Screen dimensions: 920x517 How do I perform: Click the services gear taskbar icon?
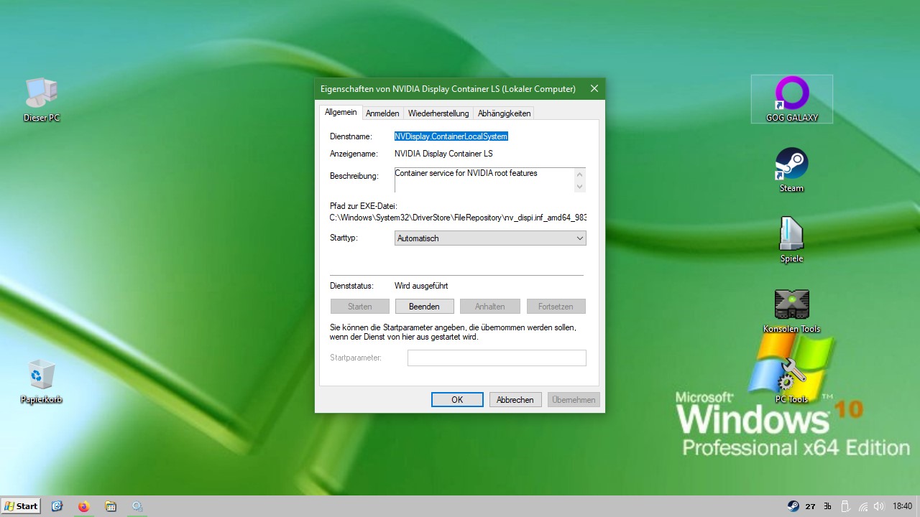(137, 506)
